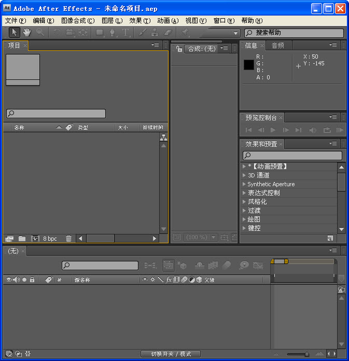Toggle Live Update button in timeline
349x361 pixels.
pyautogui.click(x=169, y=265)
